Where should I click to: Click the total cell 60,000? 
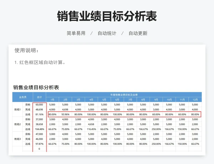[39, 104]
